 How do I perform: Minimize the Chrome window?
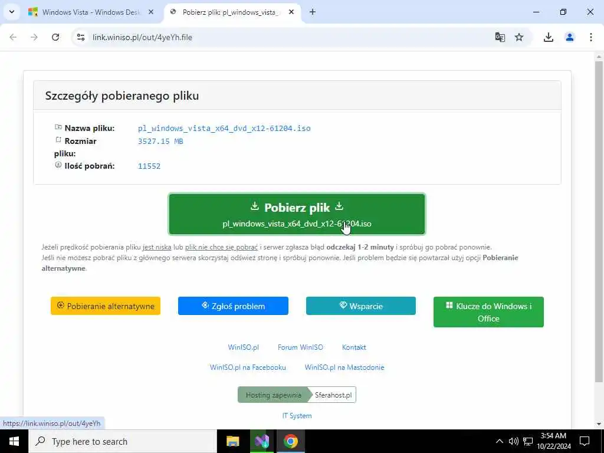536,12
